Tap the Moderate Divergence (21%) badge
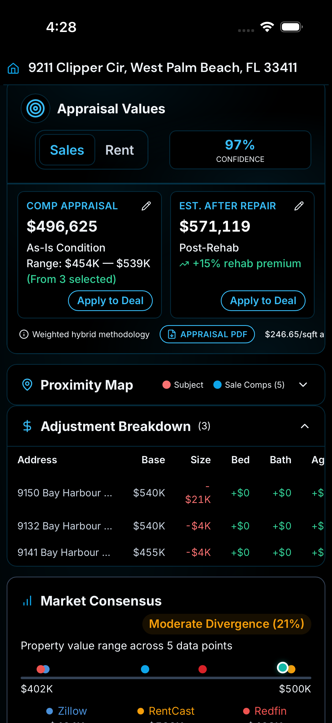This screenshot has height=723, width=332. pos(227,624)
